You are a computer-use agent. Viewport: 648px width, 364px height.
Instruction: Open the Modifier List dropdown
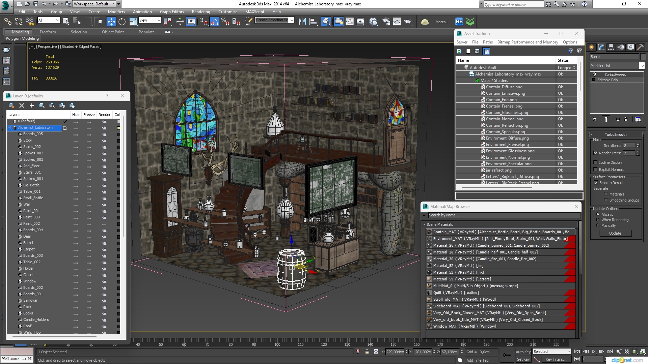[617, 66]
